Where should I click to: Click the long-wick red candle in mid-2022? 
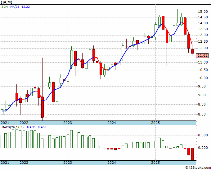43,107
